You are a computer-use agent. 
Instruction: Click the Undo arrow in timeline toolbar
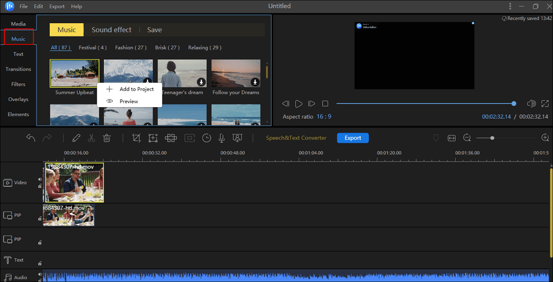click(x=30, y=138)
